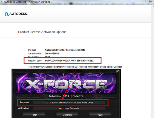Click the Activation field reading And press Generate
This screenshot has height=118, width=154.
(x=69, y=108)
